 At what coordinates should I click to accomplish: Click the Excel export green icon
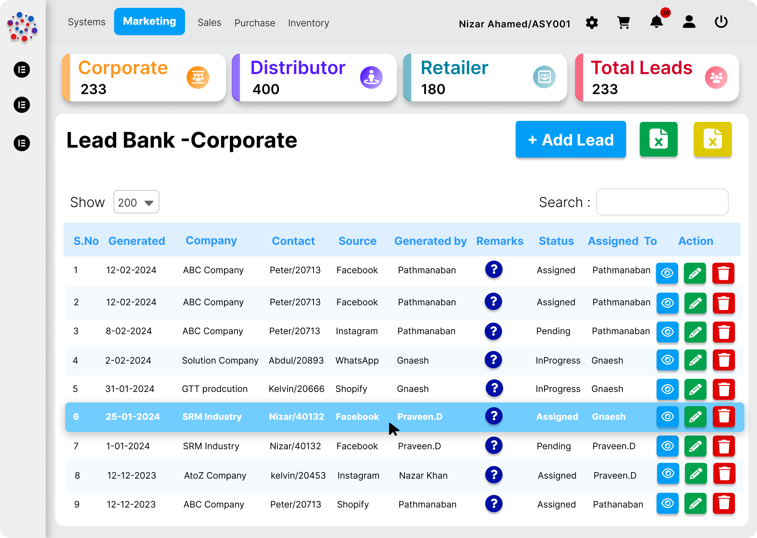pyautogui.click(x=659, y=140)
